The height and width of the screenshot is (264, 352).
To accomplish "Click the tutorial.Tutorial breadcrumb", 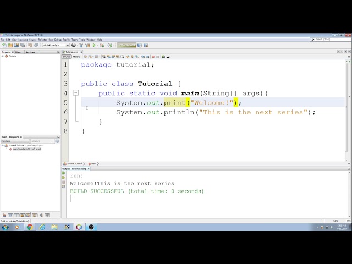I will pyautogui.click(x=74, y=164).
